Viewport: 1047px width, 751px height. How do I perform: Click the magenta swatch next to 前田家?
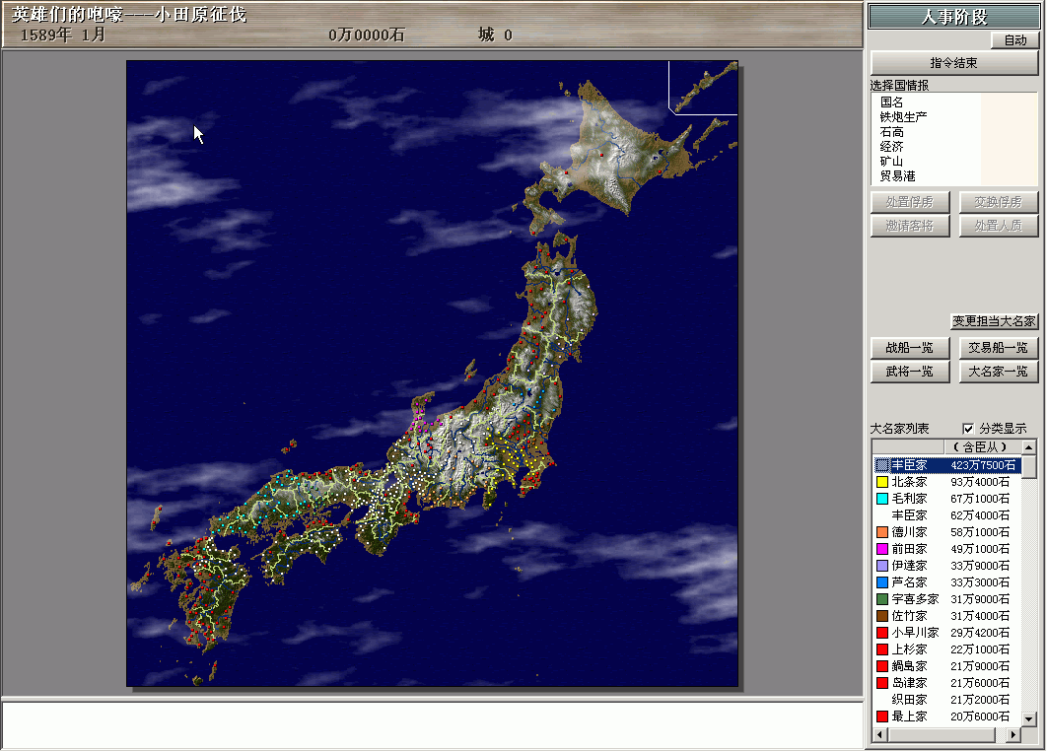tap(882, 549)
